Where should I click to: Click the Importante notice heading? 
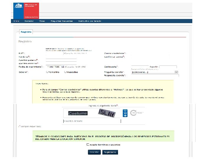click(x=42, y=84)
